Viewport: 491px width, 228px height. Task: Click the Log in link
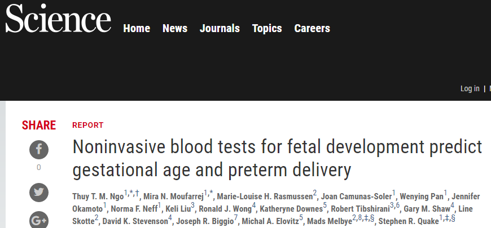click(470, 89)
